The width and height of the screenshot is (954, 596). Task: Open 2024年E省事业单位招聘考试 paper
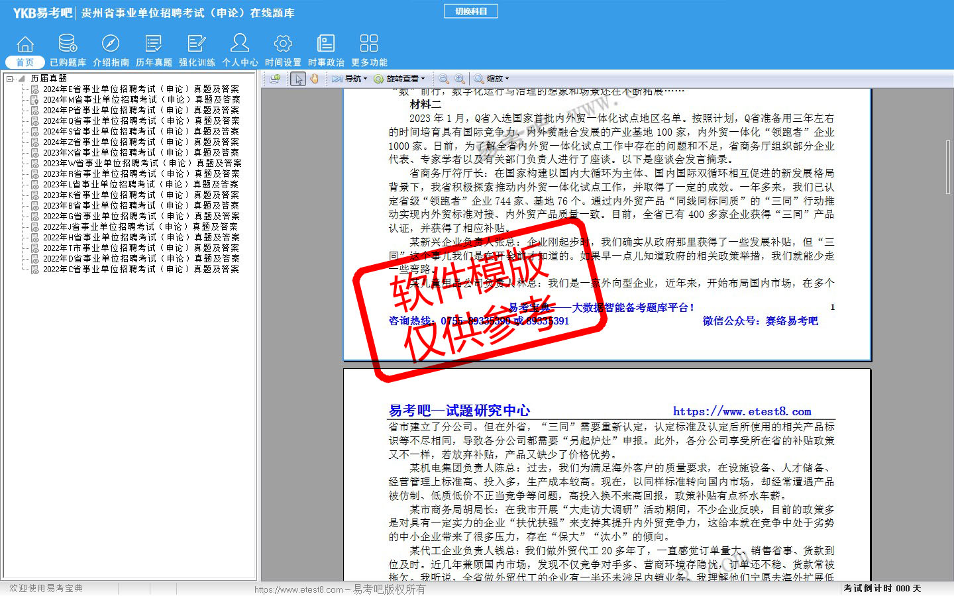point(140,89)
